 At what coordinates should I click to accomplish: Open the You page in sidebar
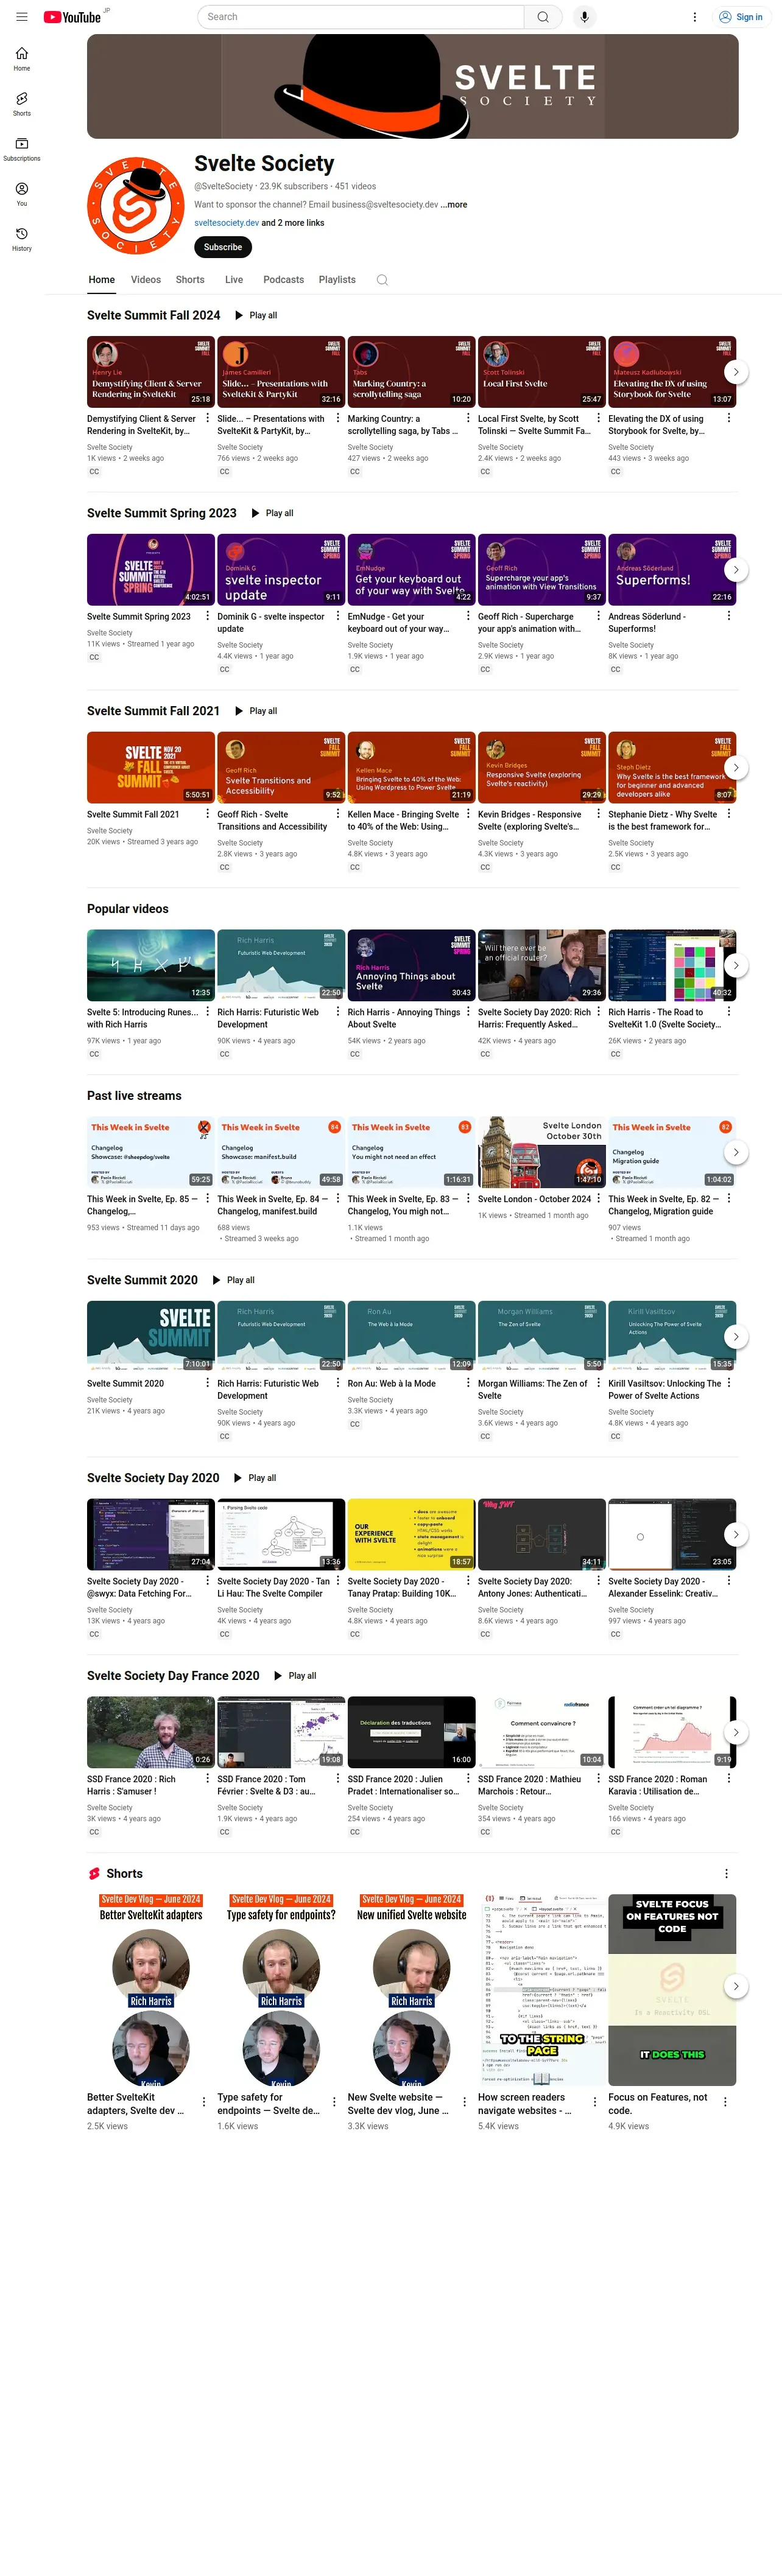(x=22, y=194)
